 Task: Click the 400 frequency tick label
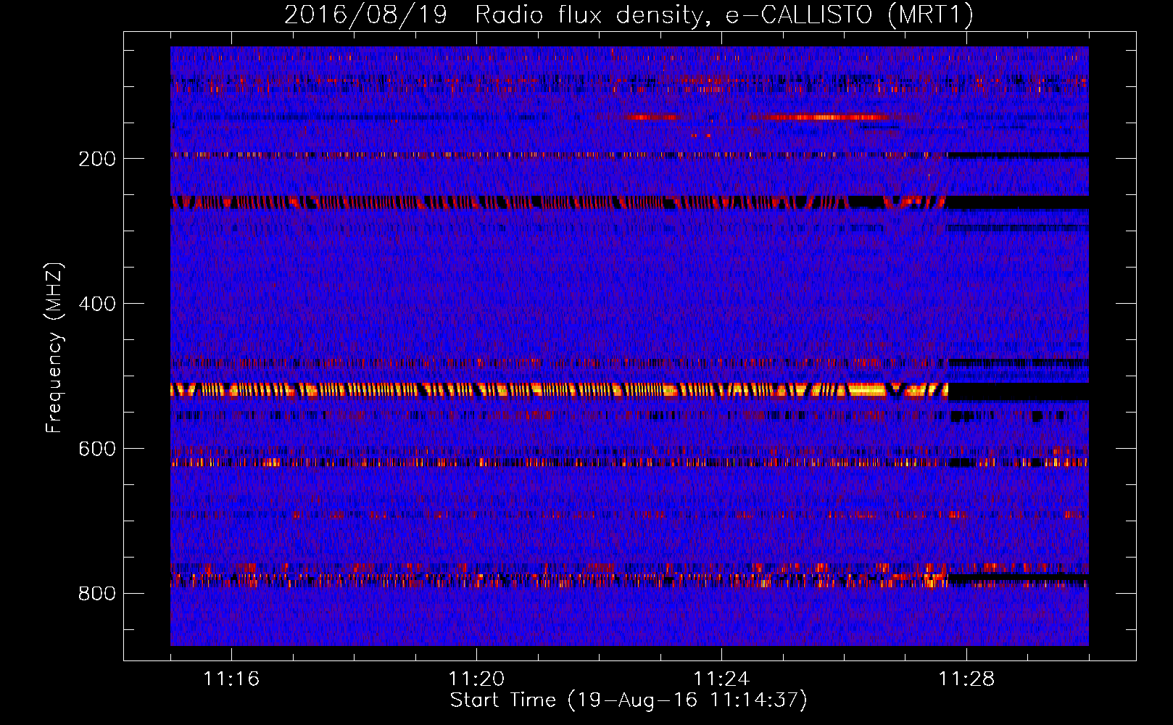(x=97, y=304)
